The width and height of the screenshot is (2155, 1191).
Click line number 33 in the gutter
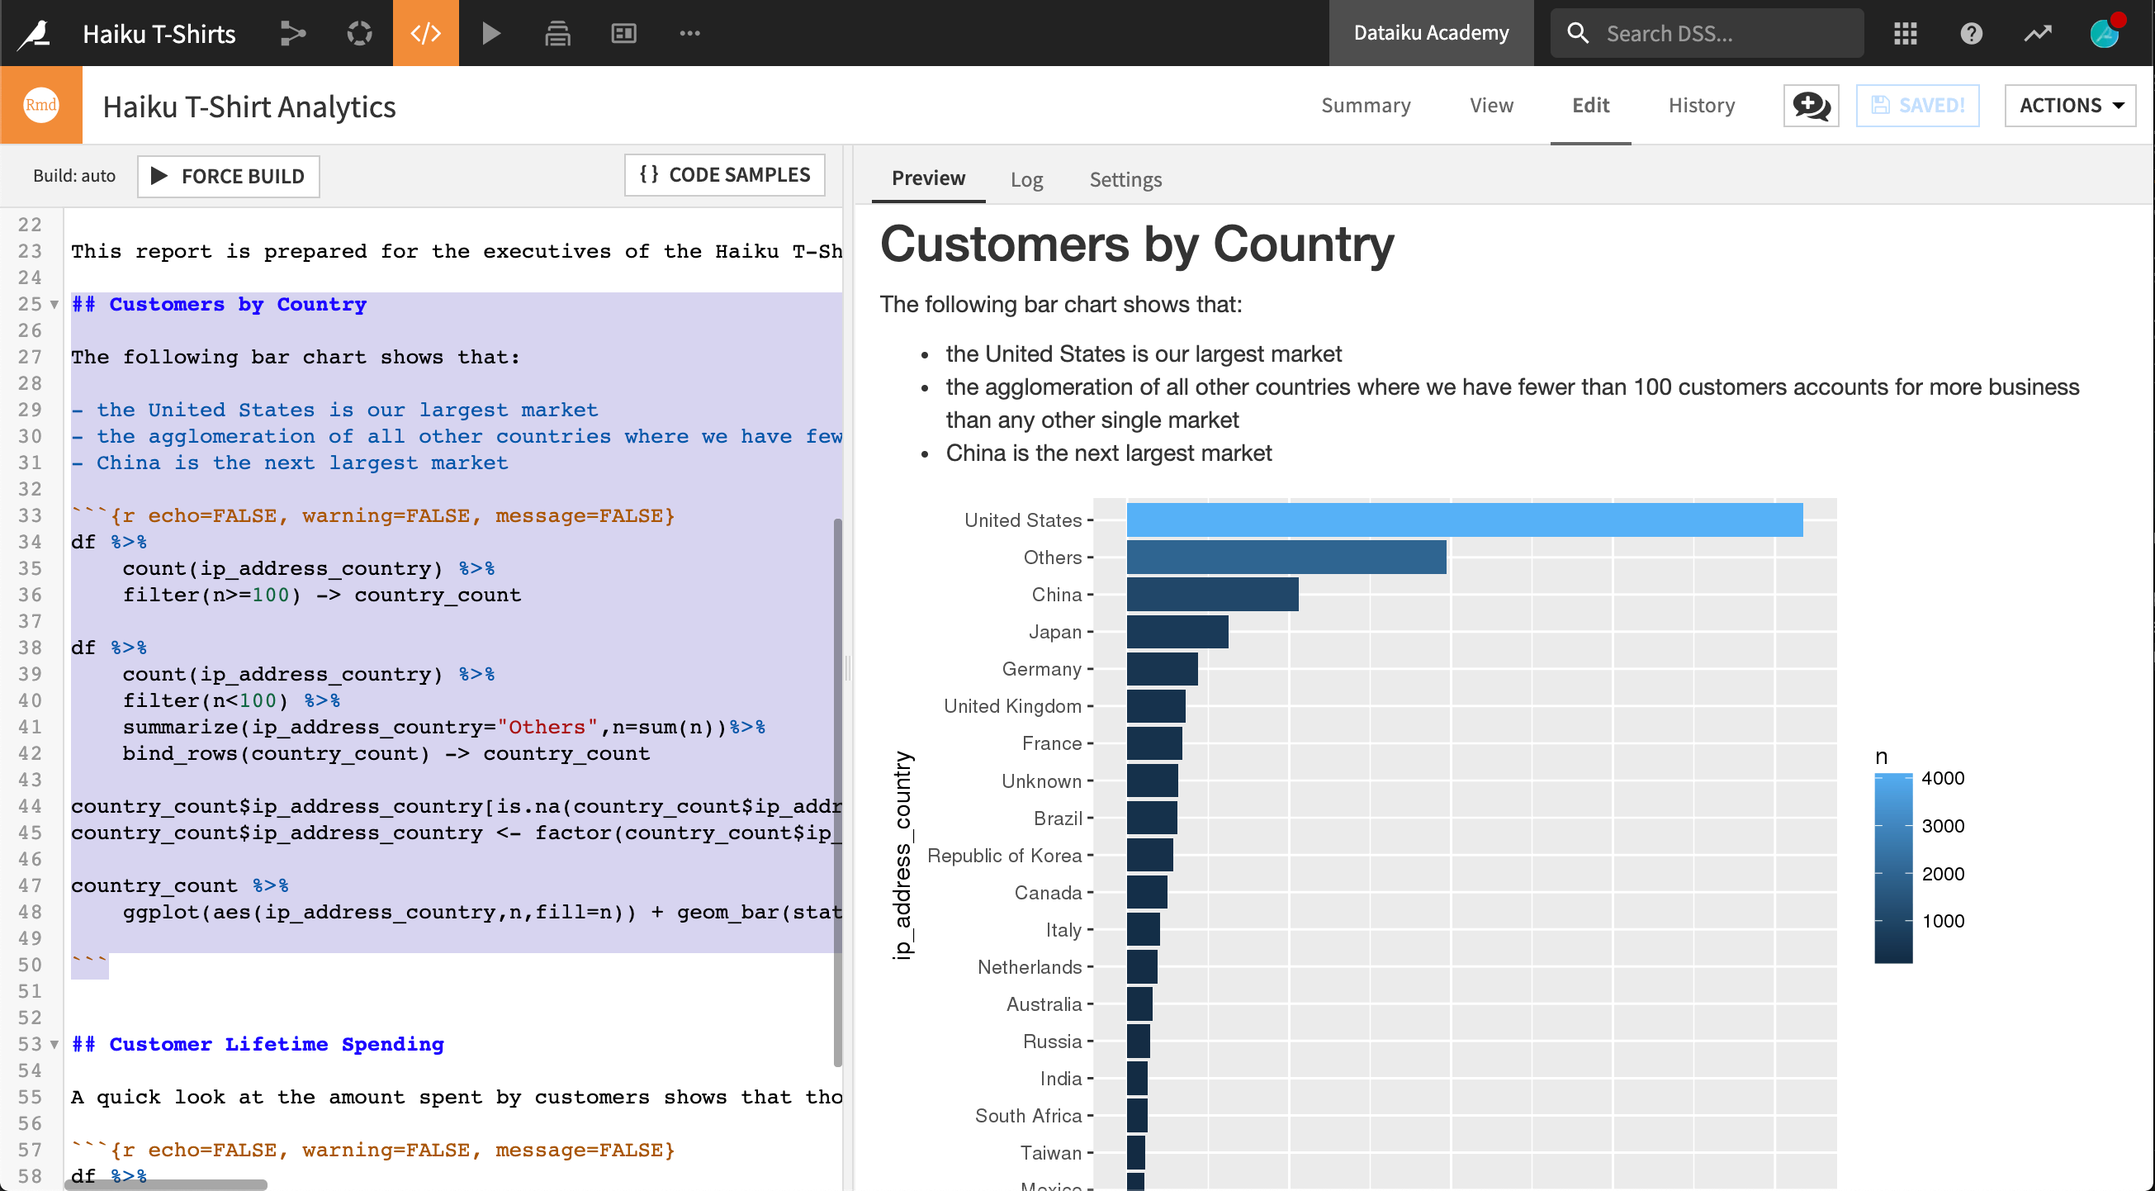tap(30, 515)
